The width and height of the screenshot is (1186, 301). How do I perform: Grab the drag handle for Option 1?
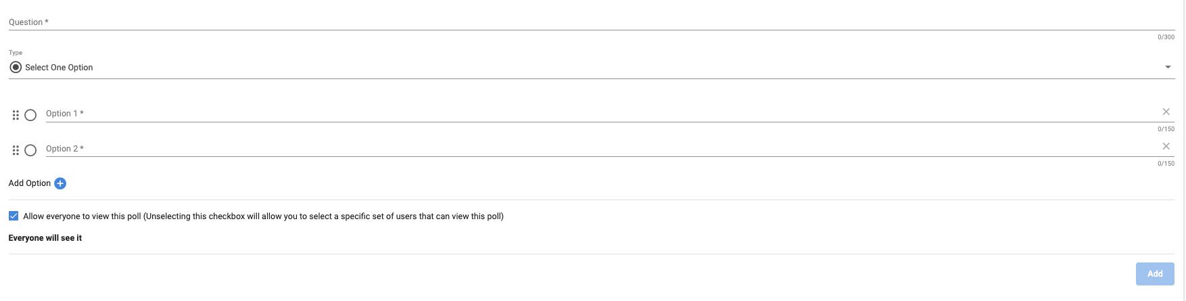click(16, 115)
